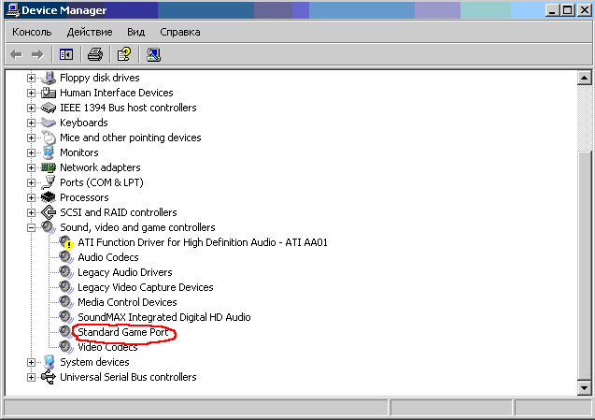Expand the System devices node

tap(31, 362)
